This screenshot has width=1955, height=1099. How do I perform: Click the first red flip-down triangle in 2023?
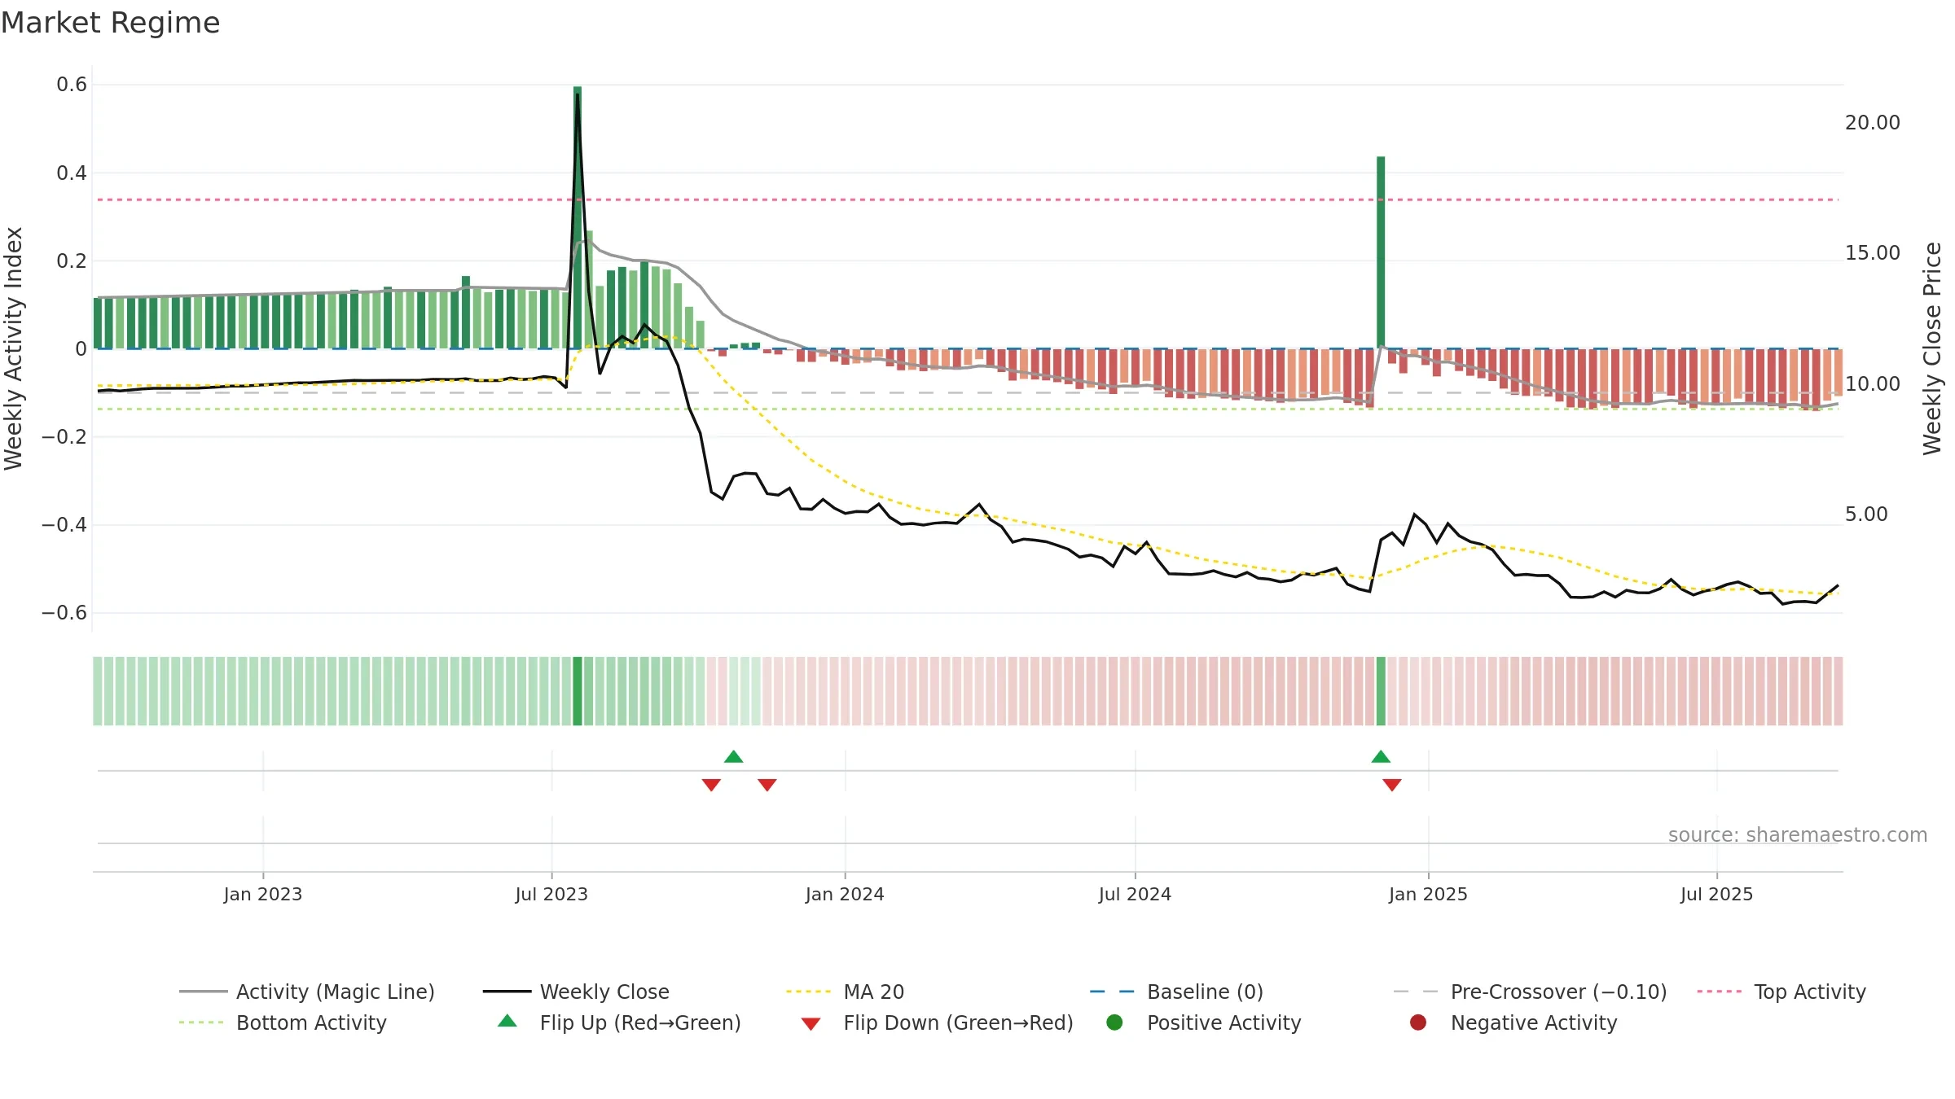click(x=711, y=785)
